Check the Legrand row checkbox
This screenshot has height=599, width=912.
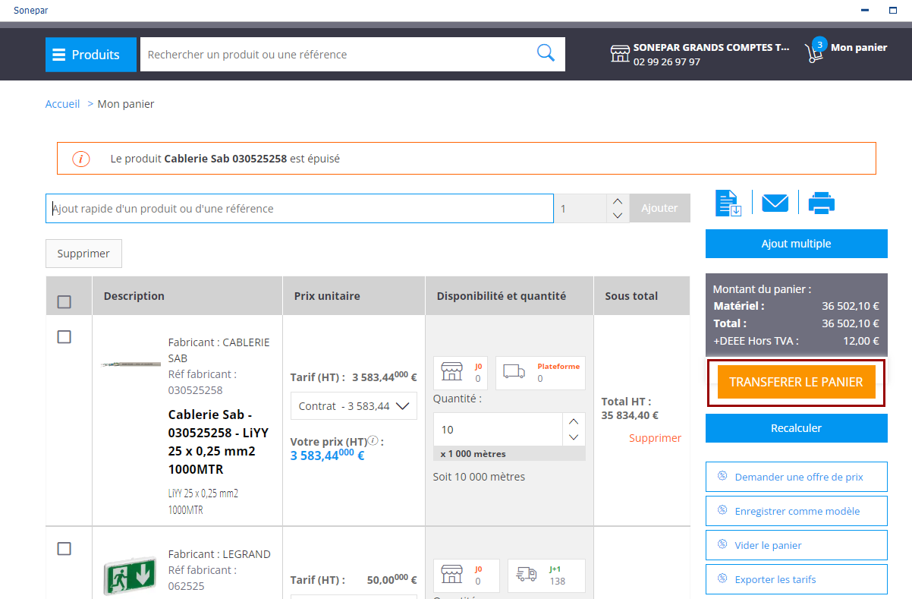click(64, 549)
